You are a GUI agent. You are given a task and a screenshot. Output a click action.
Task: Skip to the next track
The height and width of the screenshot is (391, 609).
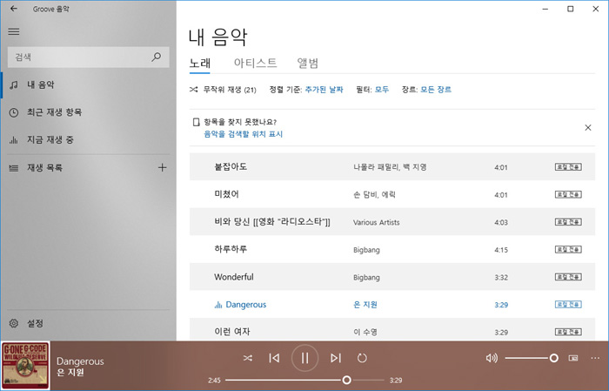coord(336,358)
